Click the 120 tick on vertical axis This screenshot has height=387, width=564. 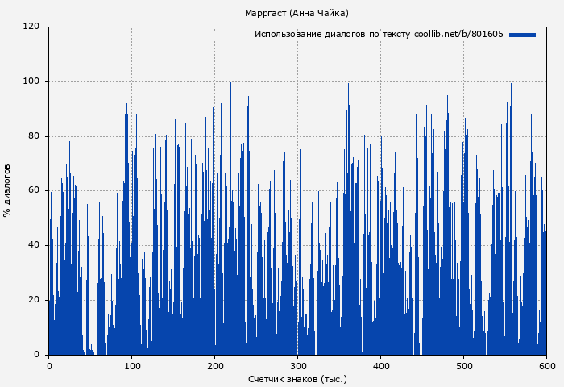tap(31, 27)
